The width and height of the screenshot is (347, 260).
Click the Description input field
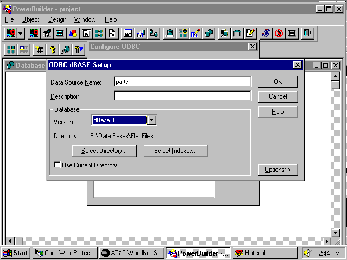183,96
